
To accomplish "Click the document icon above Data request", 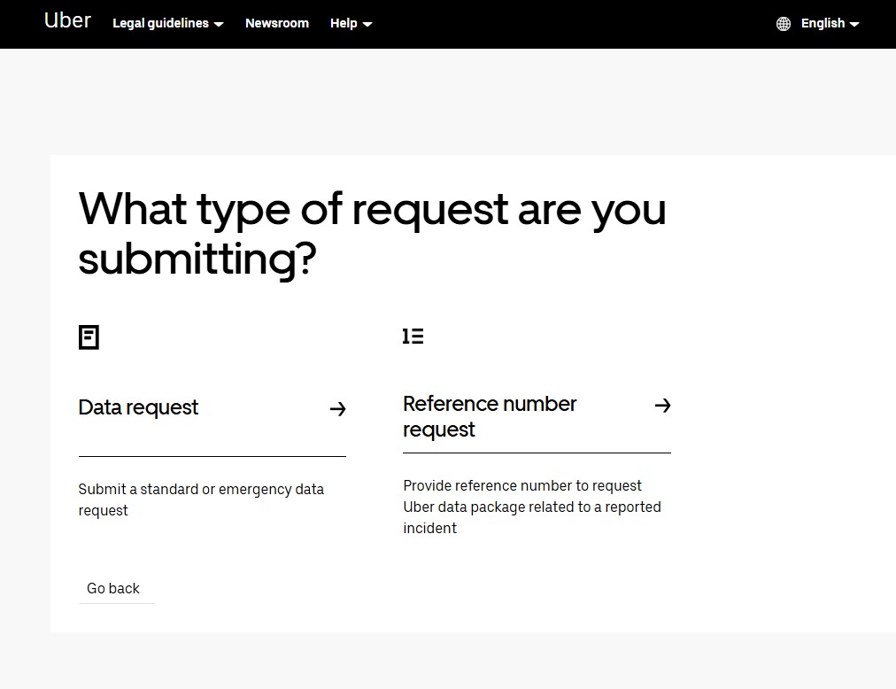I will tap(89, 337).
